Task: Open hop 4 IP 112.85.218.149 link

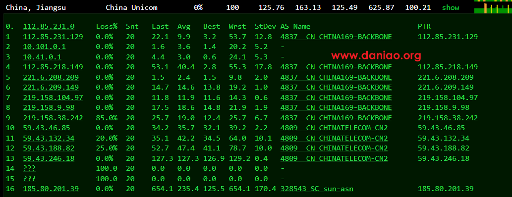Action: (53, 67)
